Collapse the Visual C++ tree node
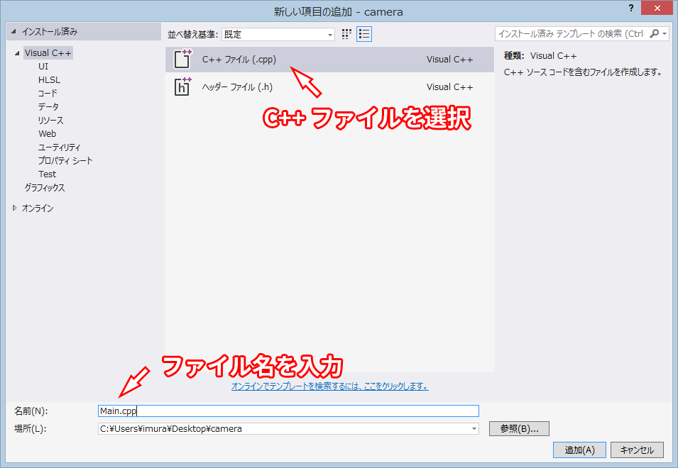Screen dimensions: 678x468 tap(16, 52)
